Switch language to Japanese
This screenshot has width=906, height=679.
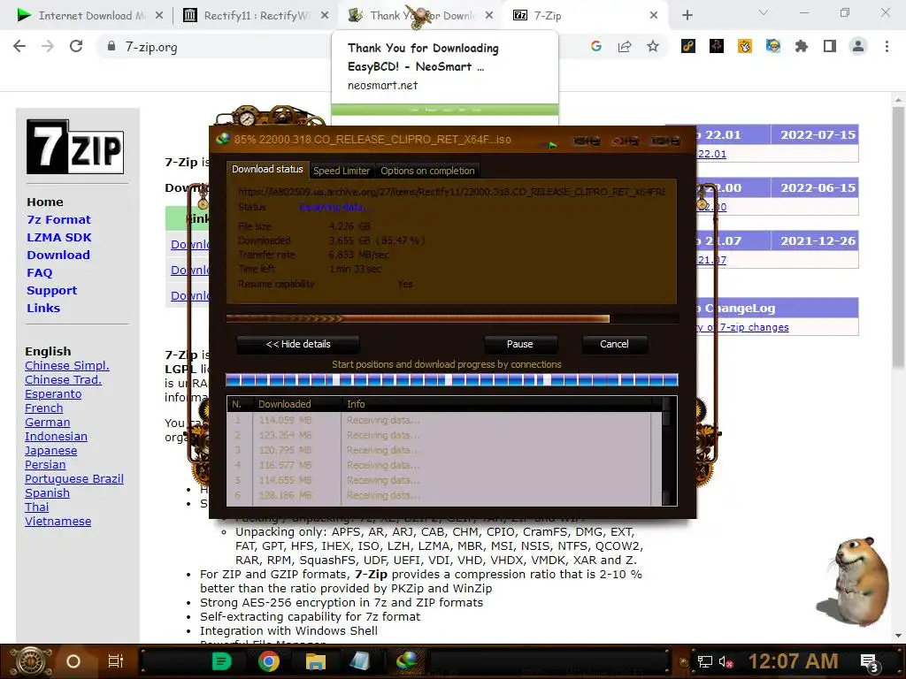click(x=50, y=450)
